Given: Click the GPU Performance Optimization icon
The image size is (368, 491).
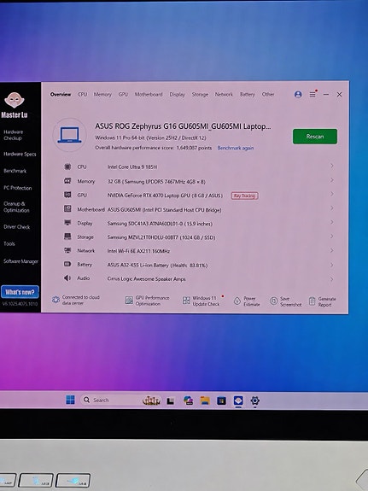Looking at the screenshot, I should [x=129, y=301].
